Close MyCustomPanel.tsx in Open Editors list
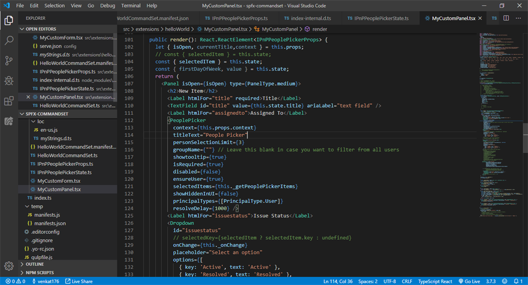 click(x=28, y=97)
